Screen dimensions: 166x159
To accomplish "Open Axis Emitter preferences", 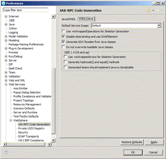I will point(21,88).
